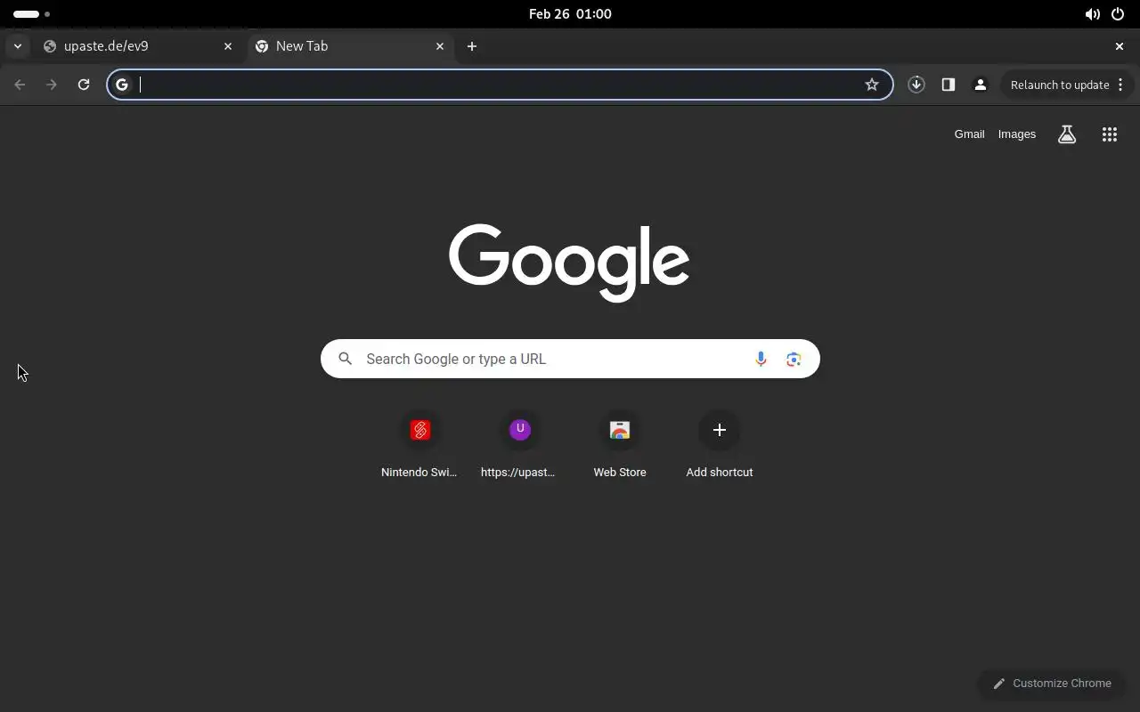Open the Feb 26 01:00 clock menu
Image resolution: width=1140 pixels, height=712 pixels.
pyautogui.click(x=570, y=14)
